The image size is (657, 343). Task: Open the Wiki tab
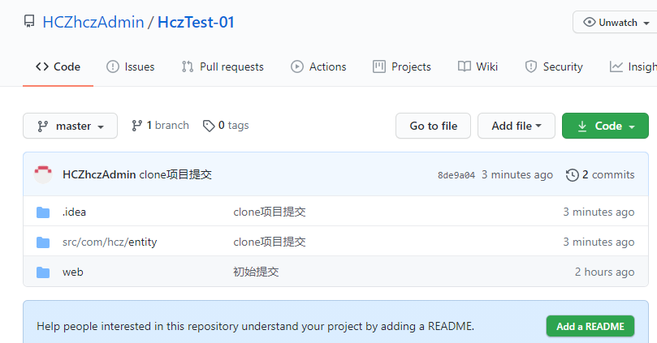click(x=478, y=66)
